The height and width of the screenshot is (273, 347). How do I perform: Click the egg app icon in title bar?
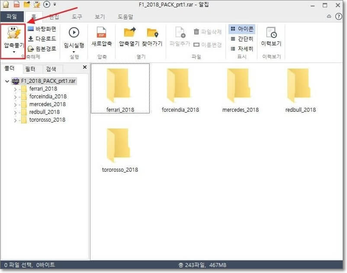pyautogui.click(x=6, y=4)
